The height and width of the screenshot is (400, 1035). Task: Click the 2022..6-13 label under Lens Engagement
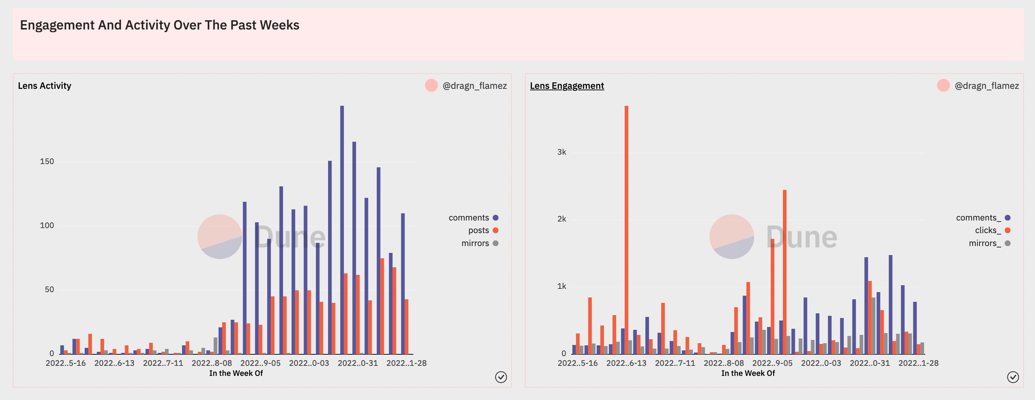(x=626, y=363)
